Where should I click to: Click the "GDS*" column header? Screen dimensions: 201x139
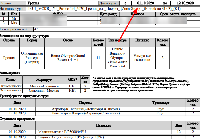[x=73, y=80]
